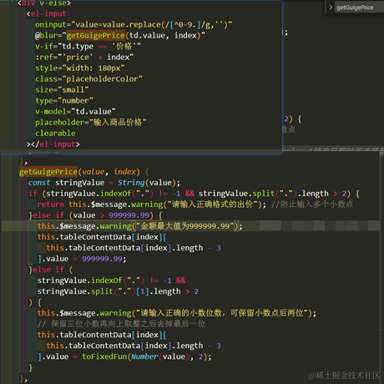Click the return this.$message.warning line

pyautogui.click(x=152, y=205)
